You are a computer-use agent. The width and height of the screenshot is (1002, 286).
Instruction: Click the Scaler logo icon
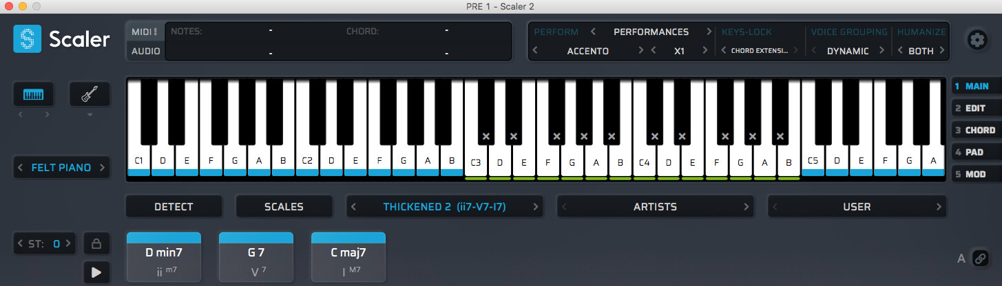tap(28, 39)
